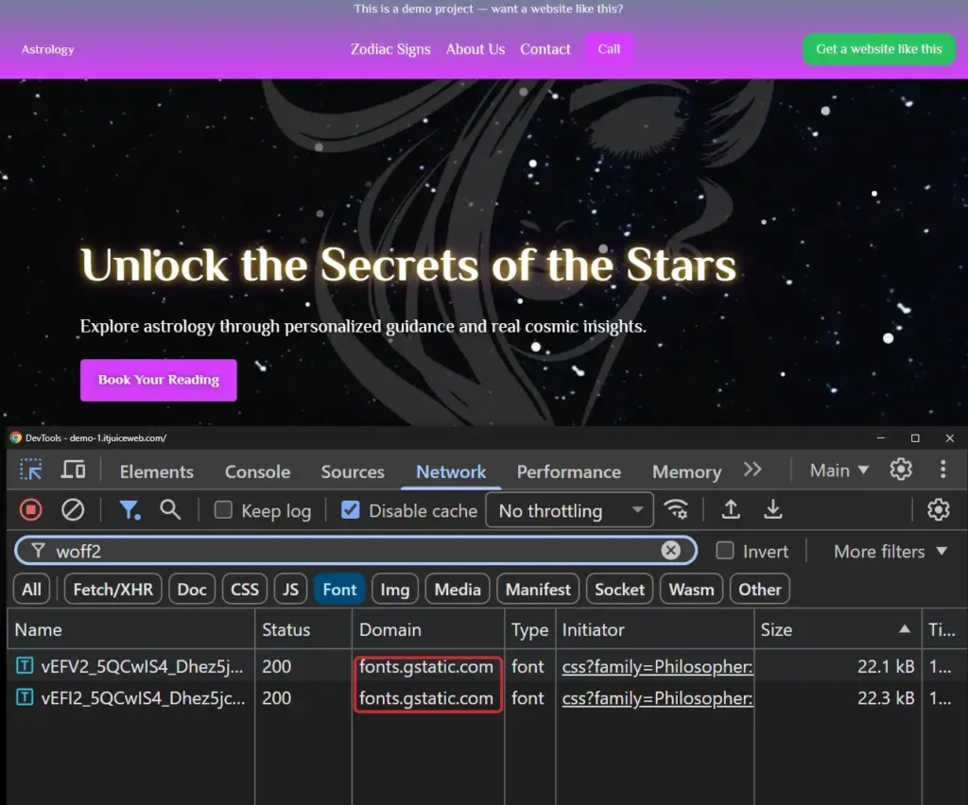968x805 pixels.
Task: Activate the inspect element picker icon
Action: point(30,470)
